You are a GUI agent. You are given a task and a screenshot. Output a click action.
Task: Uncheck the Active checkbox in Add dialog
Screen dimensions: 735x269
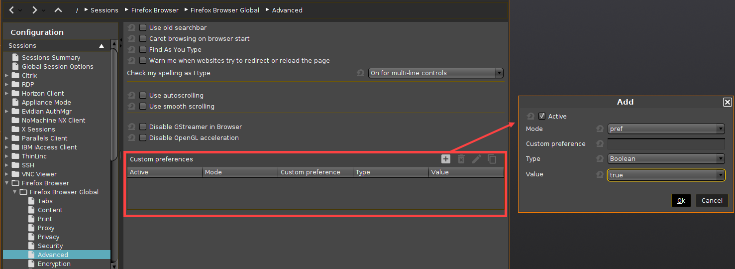coord(542,116)
